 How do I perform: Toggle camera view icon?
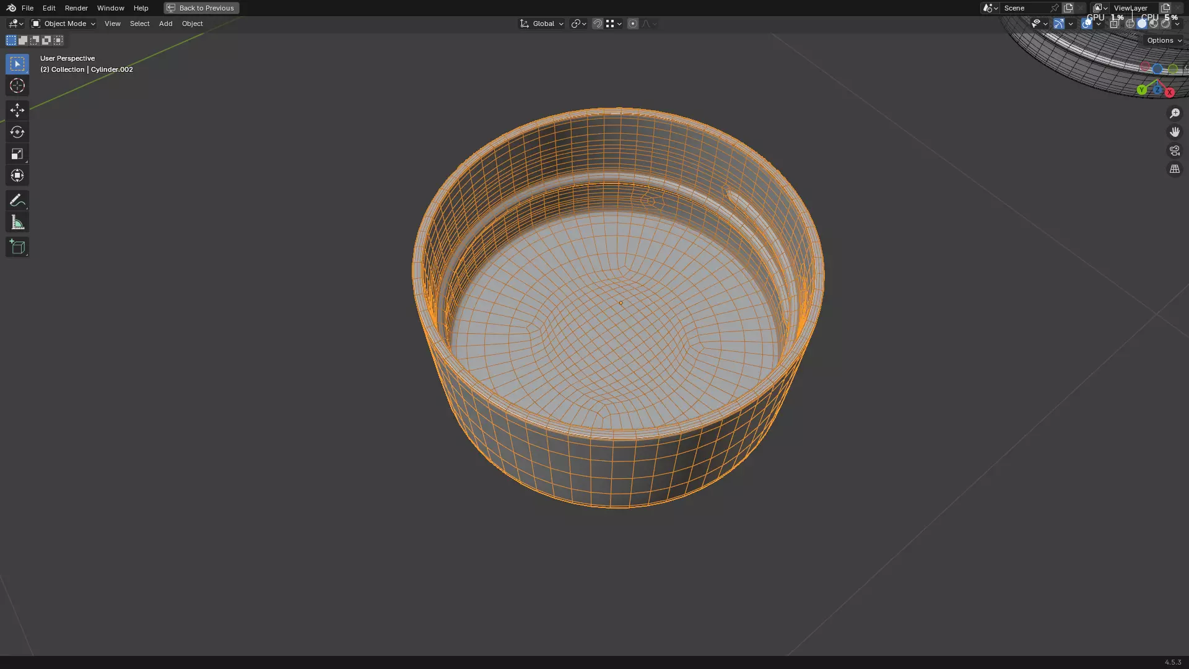tap(1174, 151)
